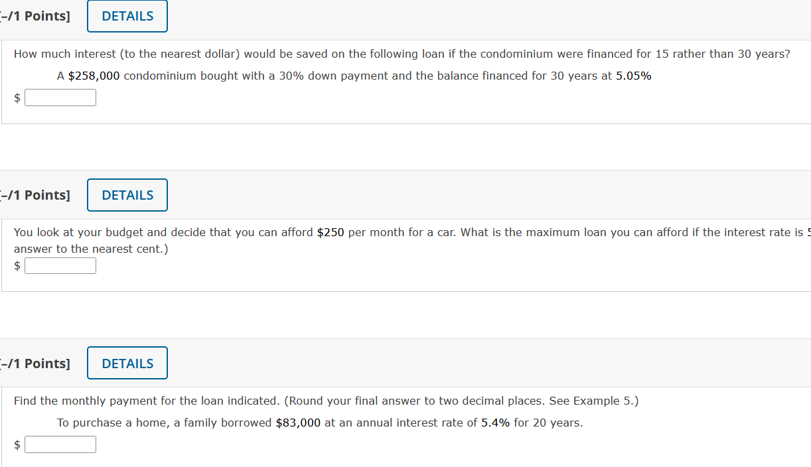Click the maximum car loan answer box

(60, 265)
